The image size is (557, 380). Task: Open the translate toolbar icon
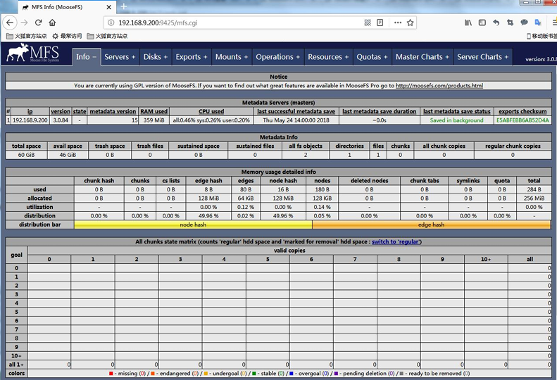point(538,23)
